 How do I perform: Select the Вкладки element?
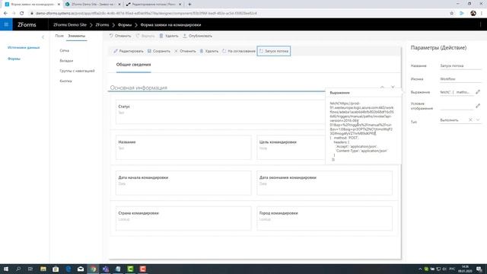[66, 61]
